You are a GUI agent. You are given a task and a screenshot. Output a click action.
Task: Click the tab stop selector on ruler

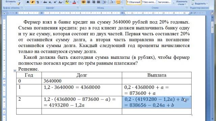pyautogui.click(x=4, y=13)
